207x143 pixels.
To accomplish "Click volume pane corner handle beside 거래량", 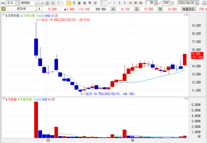I will click(x=4, y=98).
